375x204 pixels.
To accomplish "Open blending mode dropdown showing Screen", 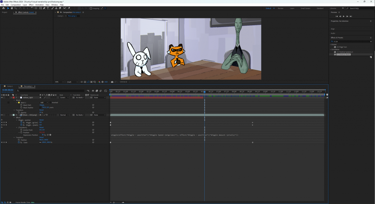I will click(x=64, y=97).
